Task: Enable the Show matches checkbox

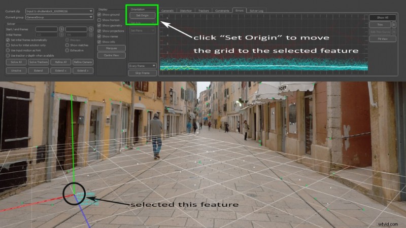Action: tap(67, 45)
